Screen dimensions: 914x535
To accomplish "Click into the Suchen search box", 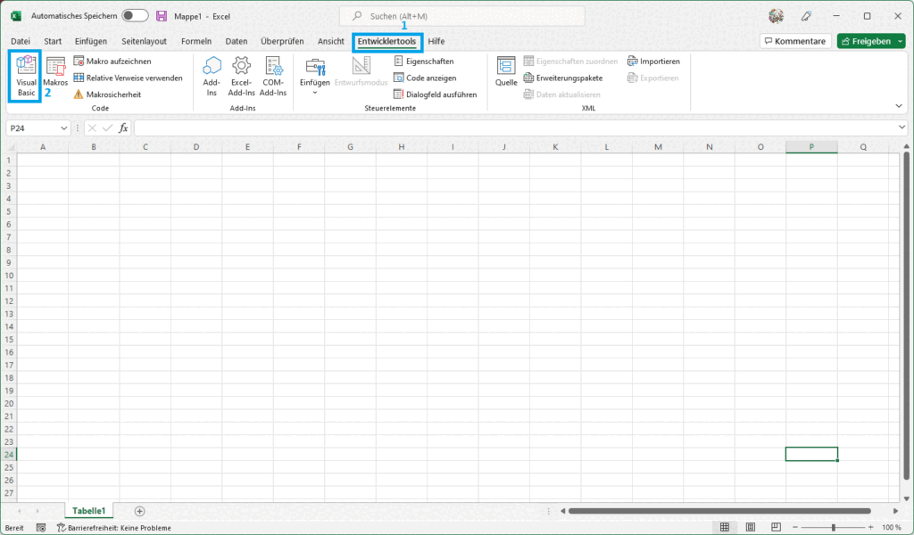I will coord(462,16).
